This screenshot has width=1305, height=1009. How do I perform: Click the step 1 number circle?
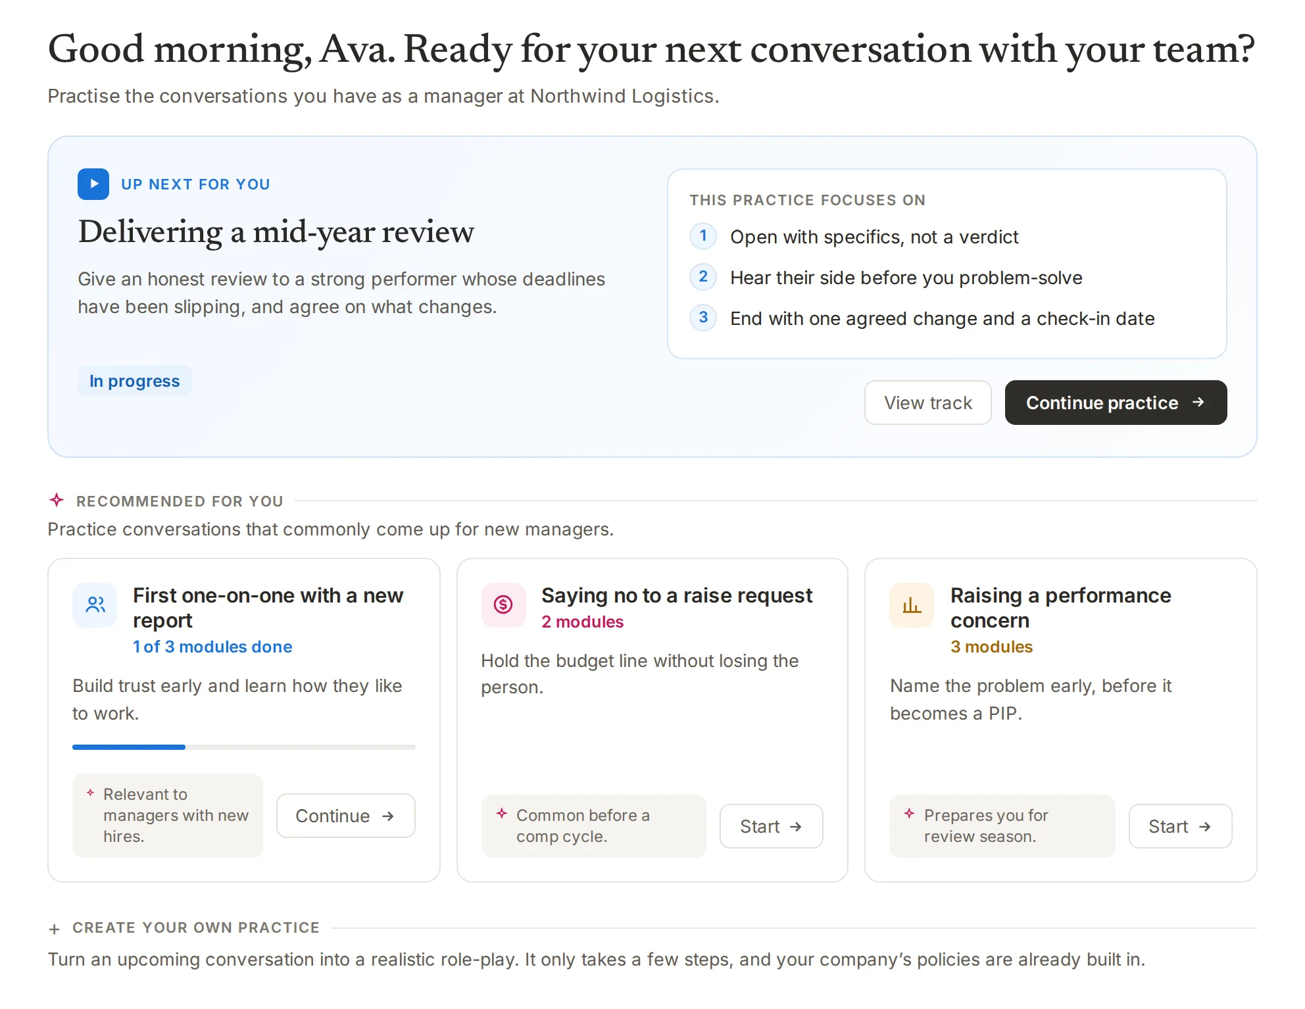coord(703,236)
